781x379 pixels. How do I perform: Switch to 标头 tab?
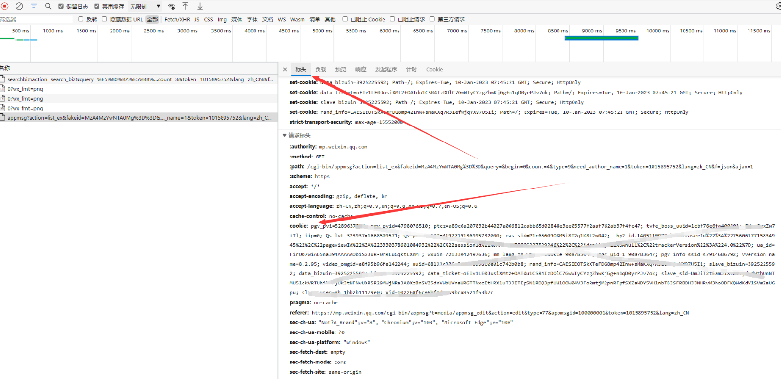[x=301, y=69]
